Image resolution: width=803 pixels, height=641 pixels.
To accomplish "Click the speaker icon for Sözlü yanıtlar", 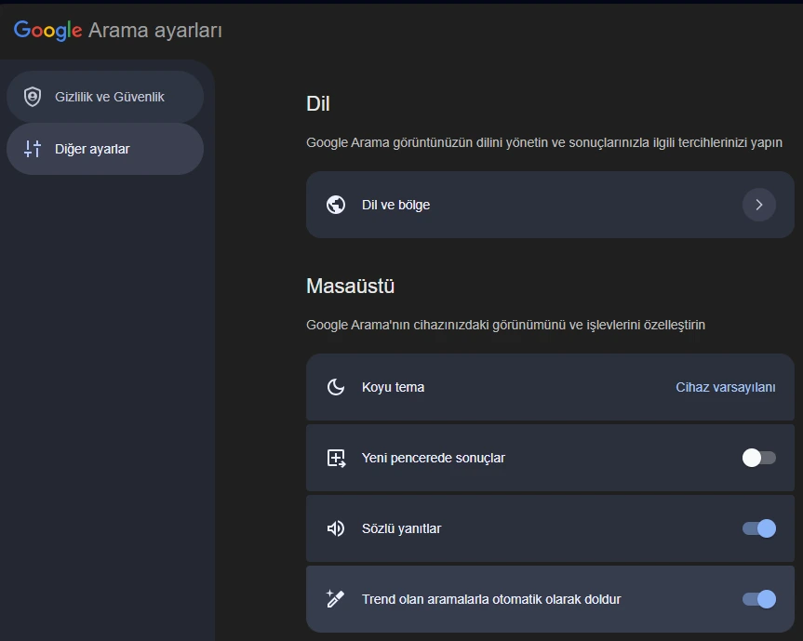I will [x=336, y=528].
